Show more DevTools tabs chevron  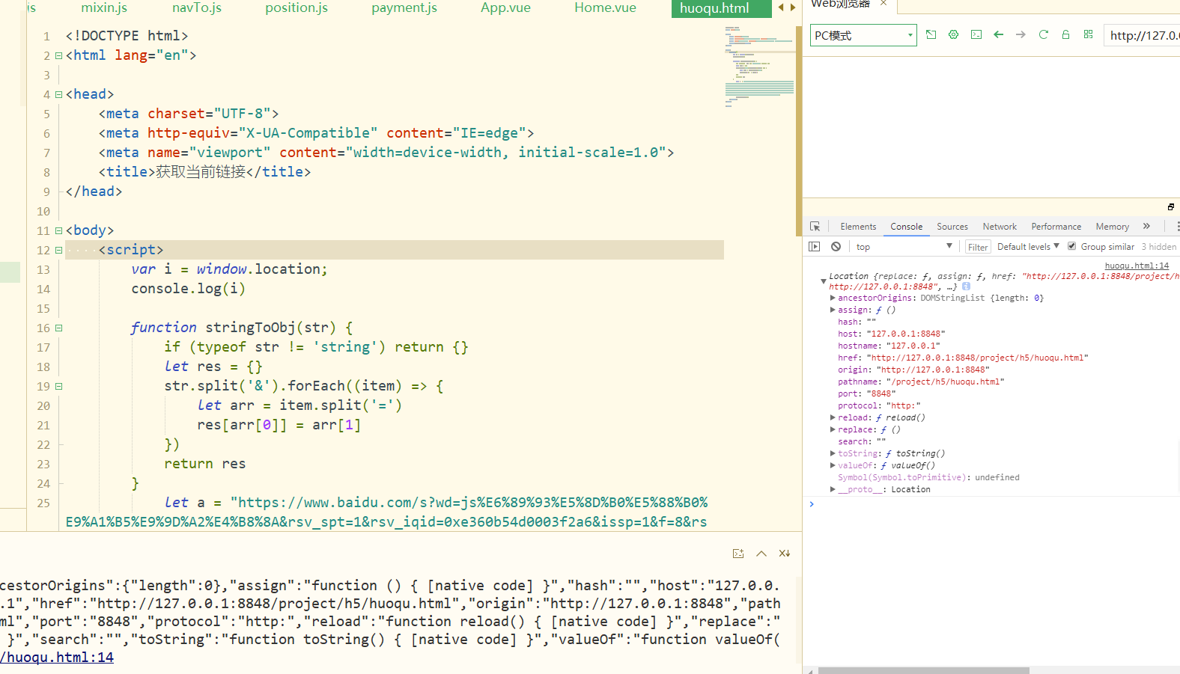click(x=1146, y=226)
